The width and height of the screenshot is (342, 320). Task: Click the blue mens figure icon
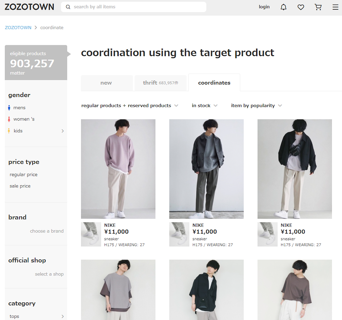point(9,108)
